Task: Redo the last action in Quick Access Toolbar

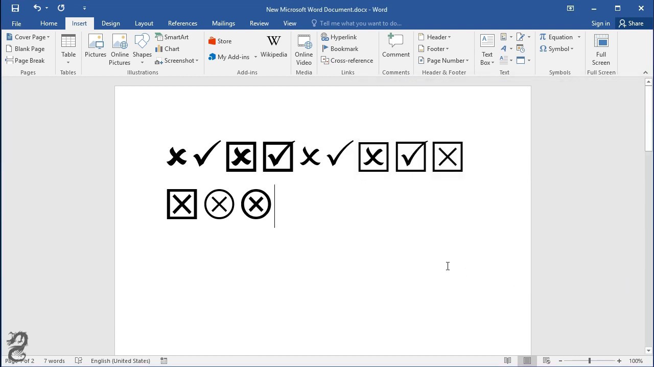Action: [61, 8]
